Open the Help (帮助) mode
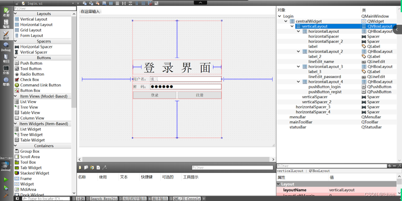The height and width of the screenshot is (201, 402). click(x=6, y=82)
